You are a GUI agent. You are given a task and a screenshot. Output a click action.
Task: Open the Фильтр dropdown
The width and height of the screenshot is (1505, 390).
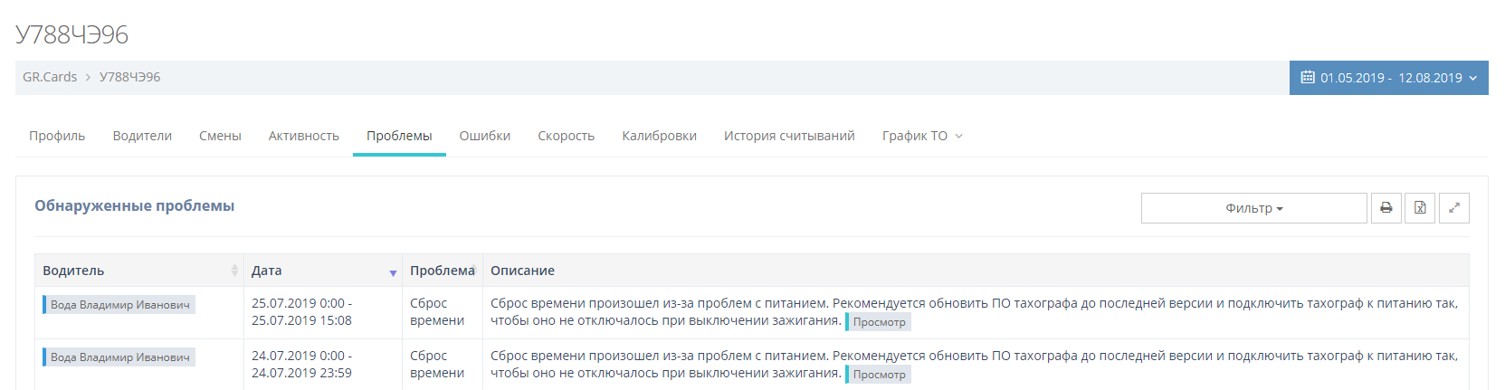[1253, 208]
